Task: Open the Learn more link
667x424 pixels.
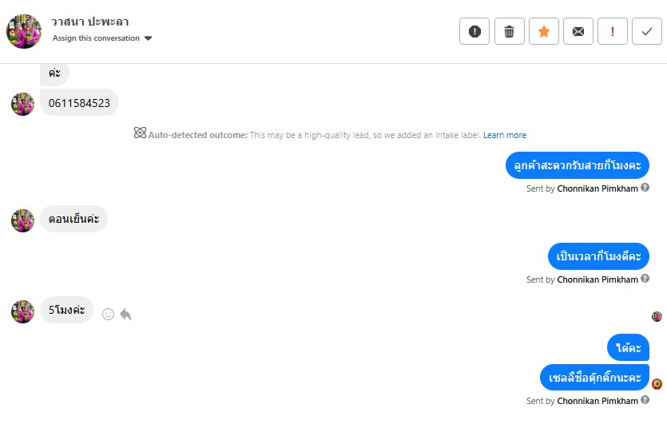Action: tap(504, 135)
